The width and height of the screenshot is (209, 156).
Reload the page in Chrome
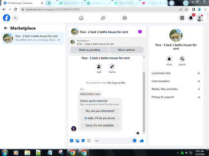coord(15,10)
